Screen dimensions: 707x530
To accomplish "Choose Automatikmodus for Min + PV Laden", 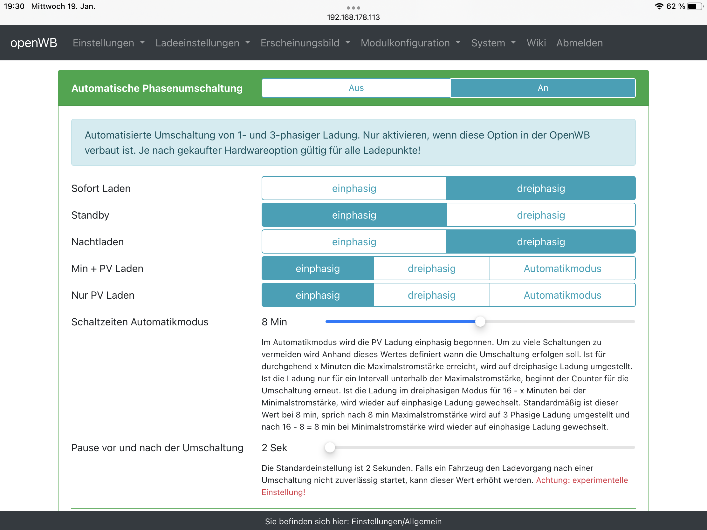I will (562, 268).
